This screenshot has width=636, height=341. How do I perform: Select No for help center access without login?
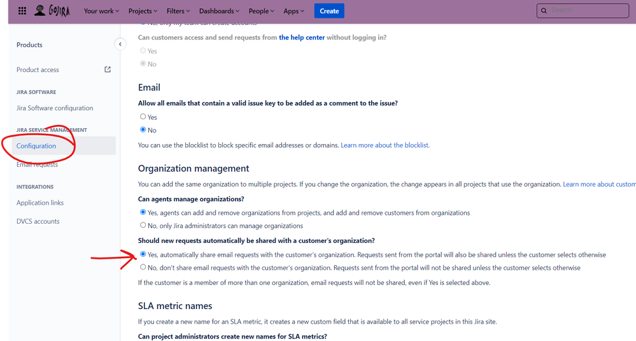[x=143, y=63]
